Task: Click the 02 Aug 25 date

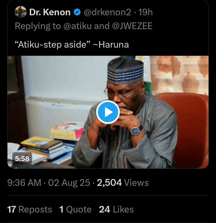Action: click(69, 183)
